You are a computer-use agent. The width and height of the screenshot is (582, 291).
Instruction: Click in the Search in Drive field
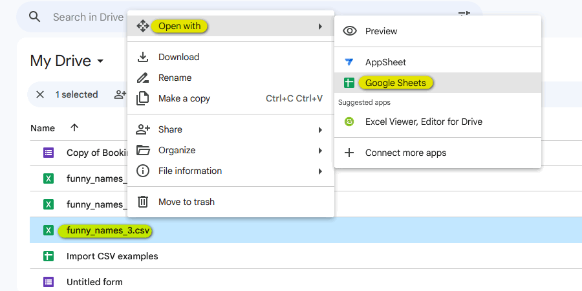[88, 17]
